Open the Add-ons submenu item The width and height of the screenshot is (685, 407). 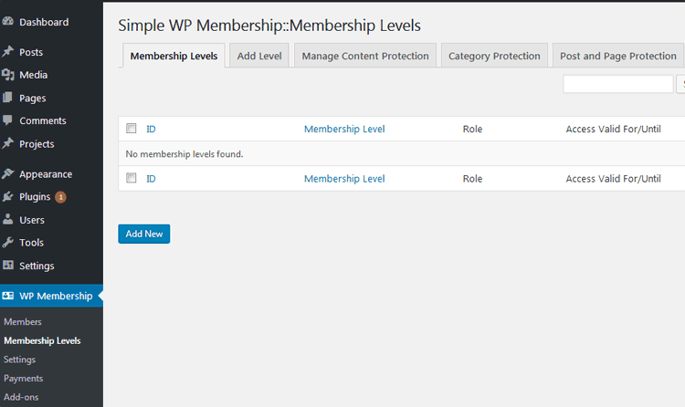tap(21, 397)
